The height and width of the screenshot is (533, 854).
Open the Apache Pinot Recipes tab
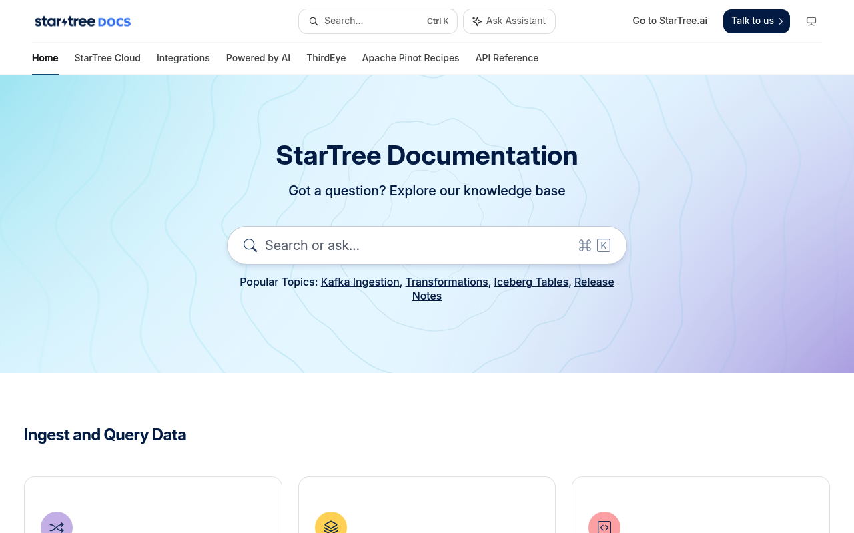coord(411,58)
